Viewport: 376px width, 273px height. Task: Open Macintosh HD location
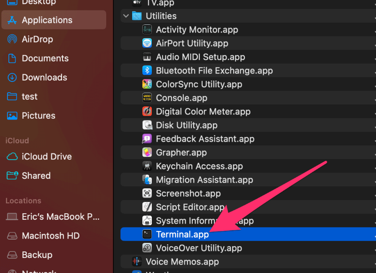54,236
